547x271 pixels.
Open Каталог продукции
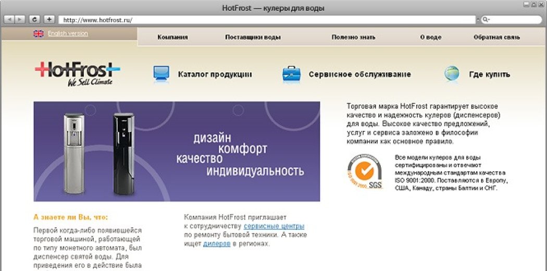(215, 75)
